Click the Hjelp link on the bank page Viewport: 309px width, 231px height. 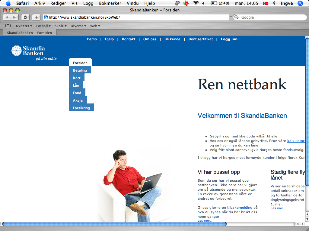coord(109,39)
